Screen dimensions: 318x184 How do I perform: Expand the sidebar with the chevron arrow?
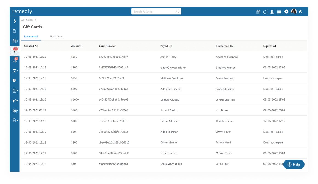pyautogui.click(x=15, y=21)
